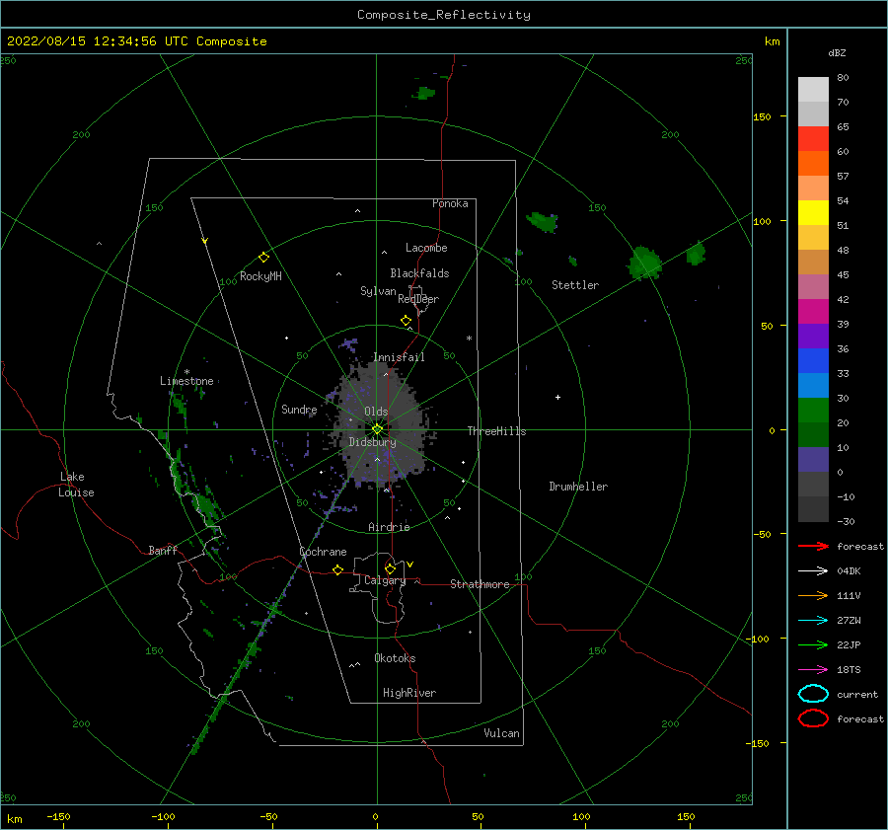Click the Sylvan label
The height and width of the screenshot is (830, 888).
pos(378,291)
